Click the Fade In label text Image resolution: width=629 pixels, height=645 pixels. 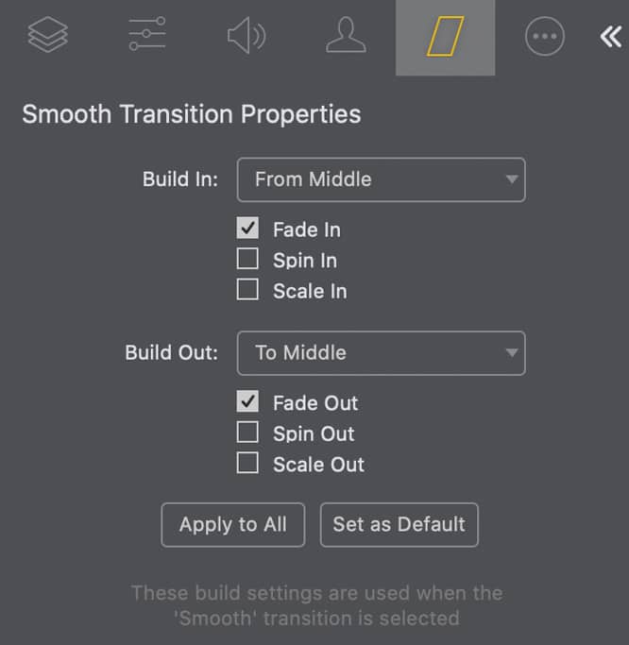click(307, 229)
